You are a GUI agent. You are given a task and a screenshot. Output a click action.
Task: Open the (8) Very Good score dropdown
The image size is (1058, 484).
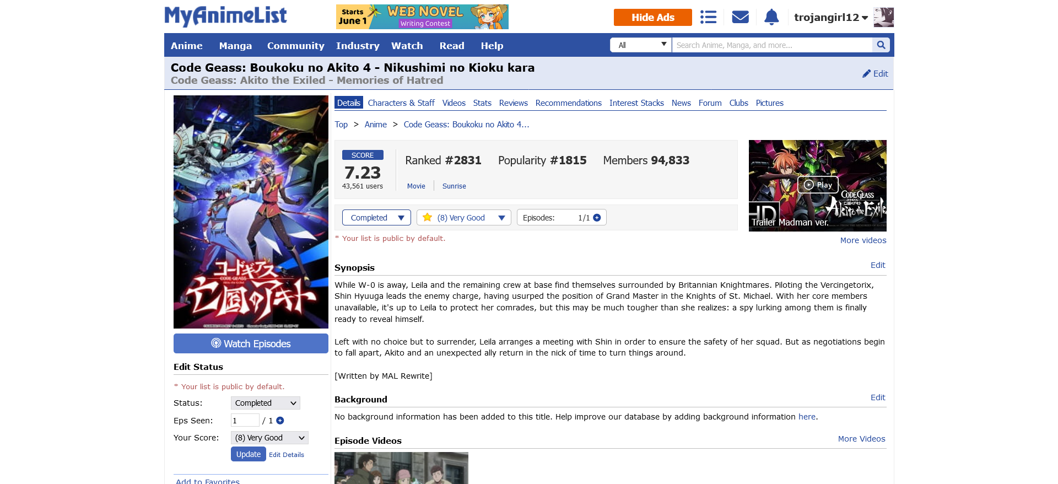(x=463, y=218)
